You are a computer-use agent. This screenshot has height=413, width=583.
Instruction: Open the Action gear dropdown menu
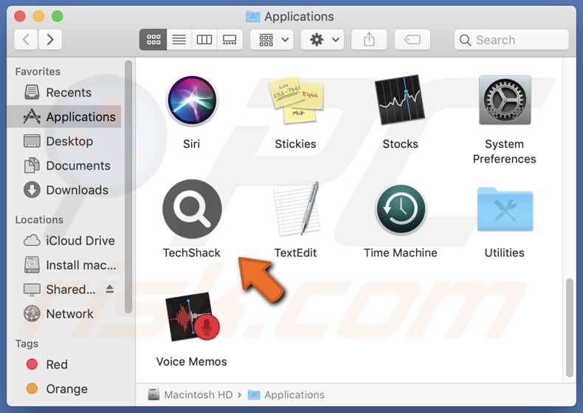point(322,39)
